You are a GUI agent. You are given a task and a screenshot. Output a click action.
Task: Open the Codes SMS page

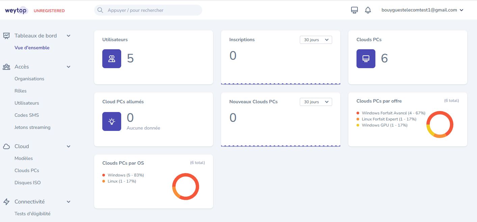pyautogui.click(x=26, y=115)
